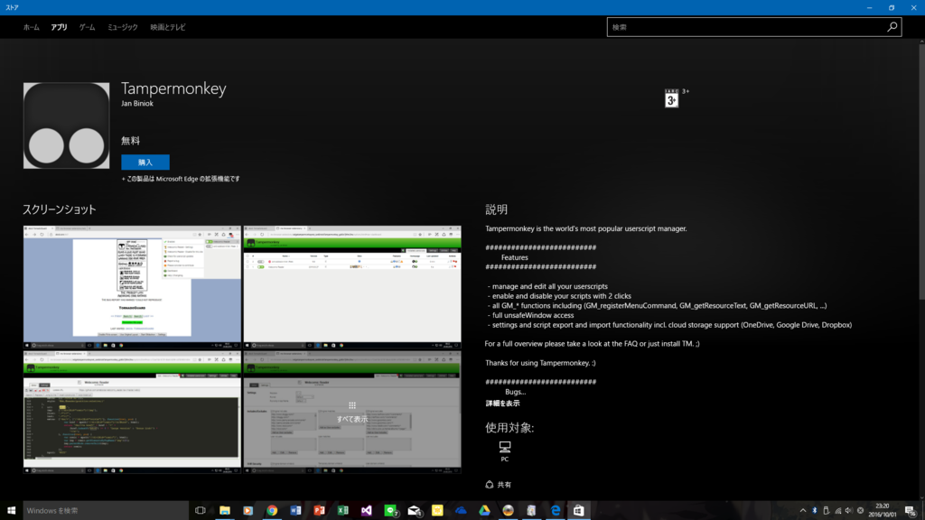Click the Windows を検索 taskbar search box
This screenshot has height=520, width=925.
107,511
